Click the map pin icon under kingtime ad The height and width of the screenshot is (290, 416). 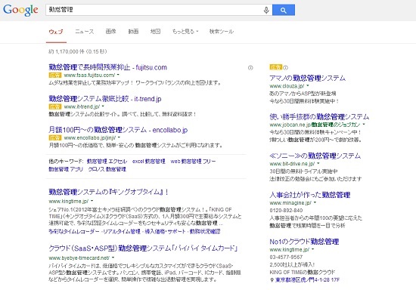click(272, 280)
